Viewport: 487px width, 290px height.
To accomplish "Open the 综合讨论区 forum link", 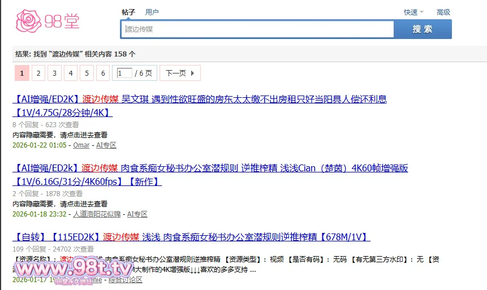I will click(125, 279).
